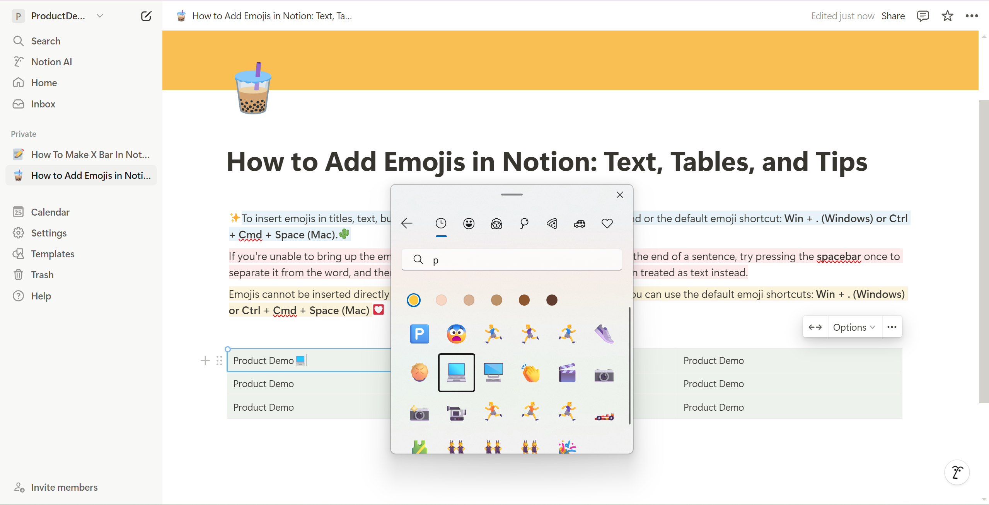The height and width of the screenshot is (505, 989).
Task: Select the medium-light skin tone swatch
Action: pyautogui.click(x=469, y=300)
